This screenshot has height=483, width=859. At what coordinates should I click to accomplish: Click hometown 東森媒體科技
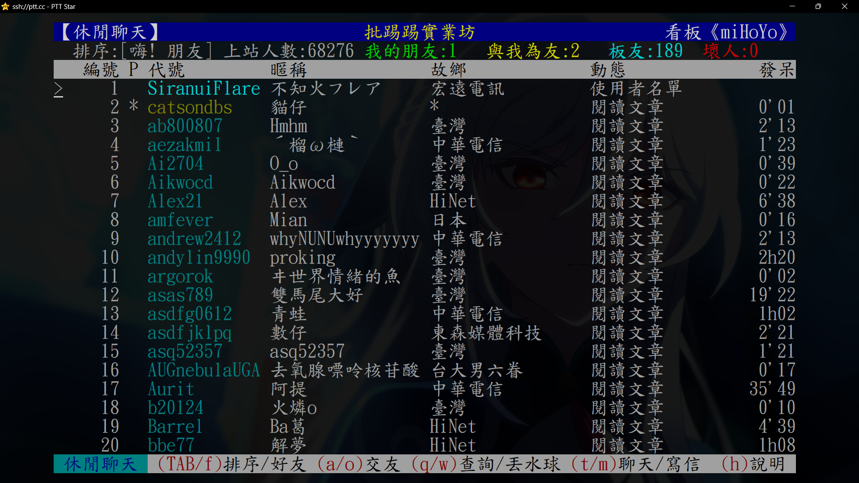coord(486,333)
